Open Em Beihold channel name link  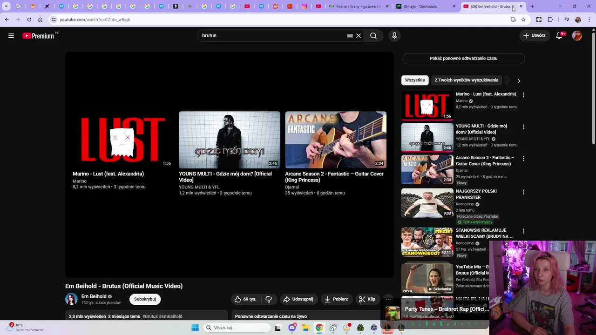[x=94, y=296]
